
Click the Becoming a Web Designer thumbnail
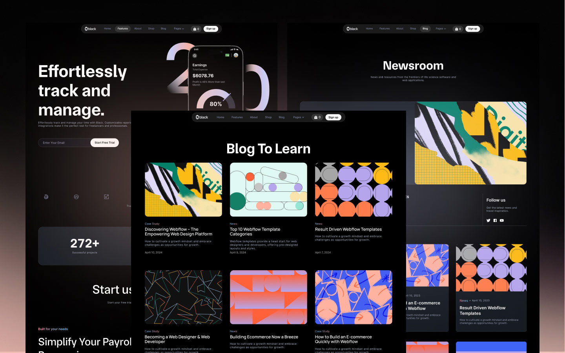[183, 297]
